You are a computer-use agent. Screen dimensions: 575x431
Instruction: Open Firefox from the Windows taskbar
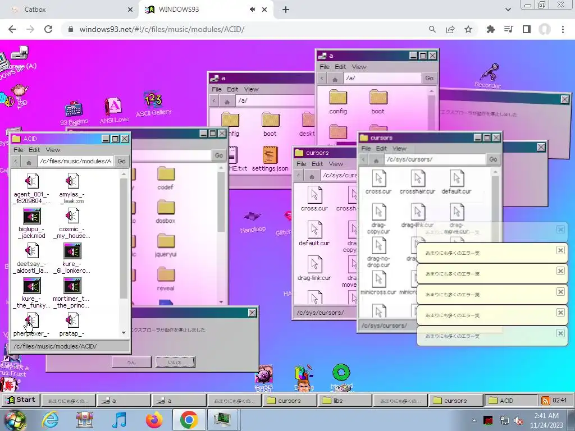pyautogui.click(x=154, y=420)
